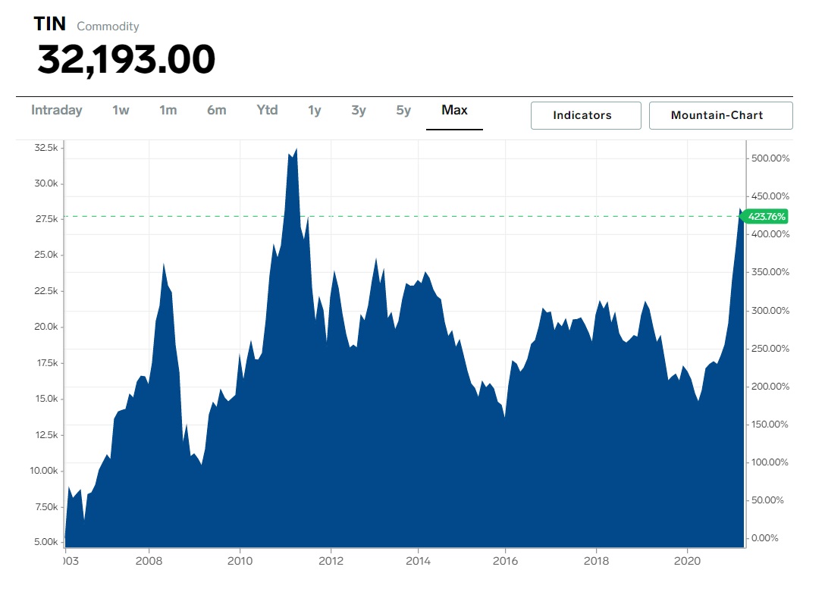
Task: Click the 27.5k left axis label
Action: [47, 219]
